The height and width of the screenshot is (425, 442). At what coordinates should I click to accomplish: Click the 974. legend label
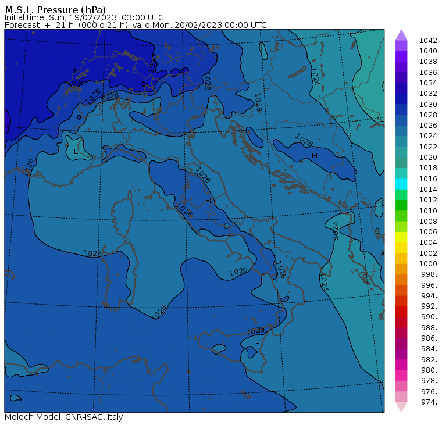(x=430, y=402)
